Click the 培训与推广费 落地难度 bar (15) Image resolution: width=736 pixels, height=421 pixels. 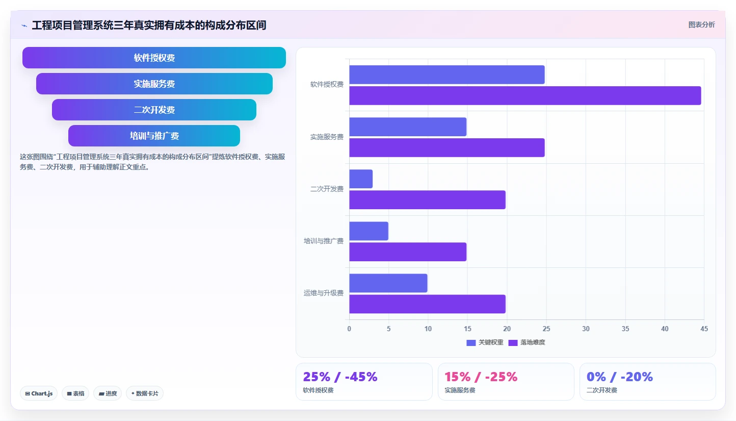click(408, 252)
